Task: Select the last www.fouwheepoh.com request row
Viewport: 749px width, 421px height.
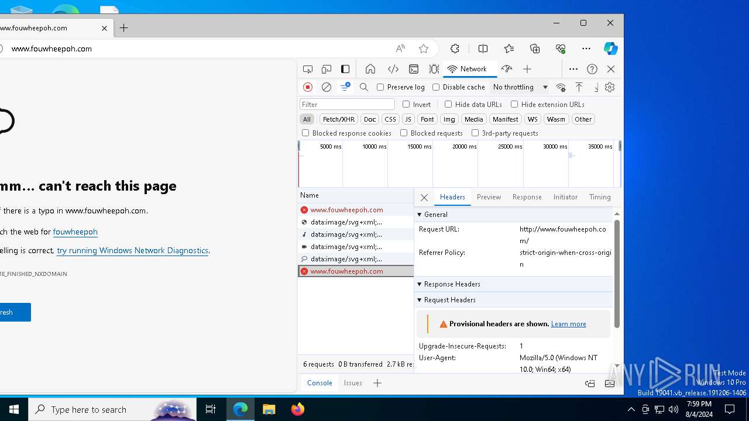Action: tap(356, 271)
